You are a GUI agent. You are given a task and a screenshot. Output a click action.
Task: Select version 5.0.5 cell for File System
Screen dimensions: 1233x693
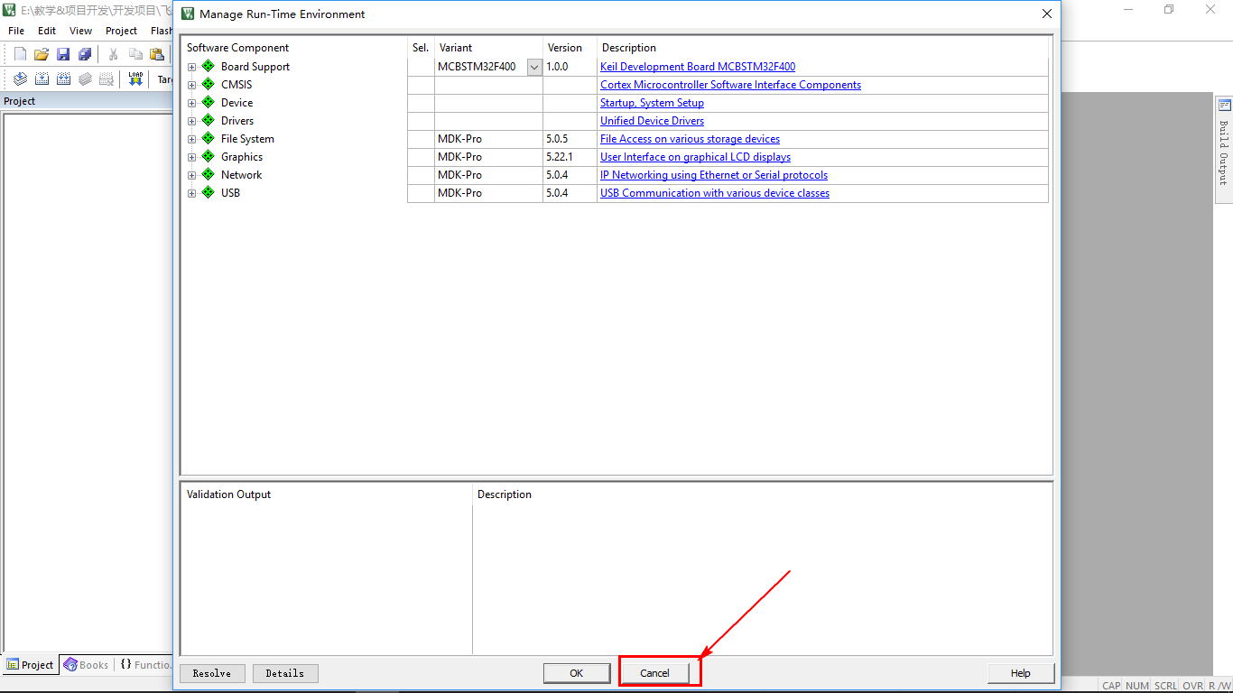[570, 139]
